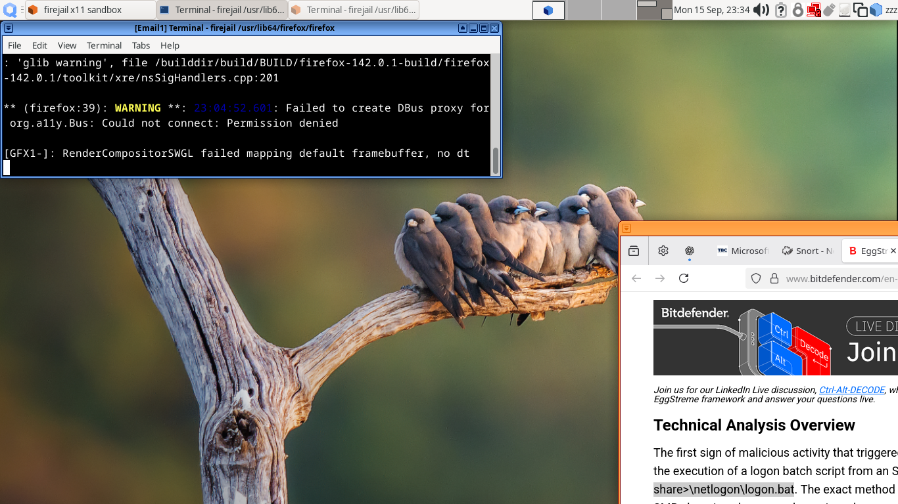
Task: Switch to the first workspace in pager
Action: pos(548,10)
